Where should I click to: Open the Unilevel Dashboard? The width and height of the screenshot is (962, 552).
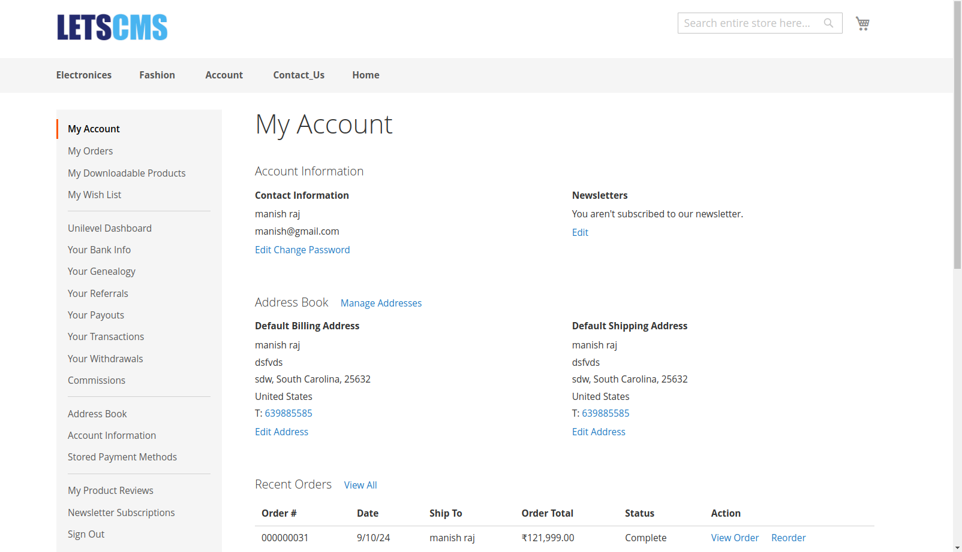click(x=109, y=228)
